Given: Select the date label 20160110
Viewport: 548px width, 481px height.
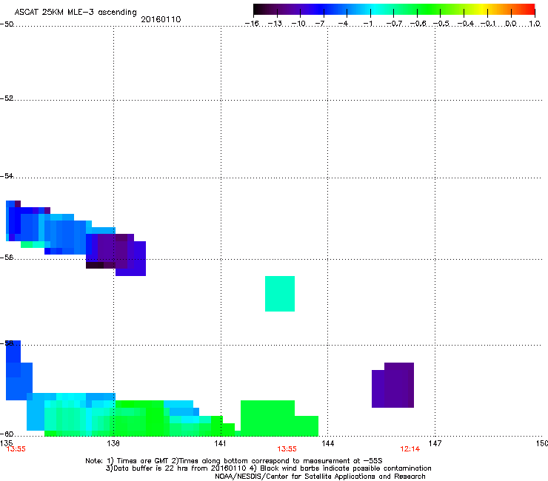Looking at the screenshot, I should coord(161,19).
